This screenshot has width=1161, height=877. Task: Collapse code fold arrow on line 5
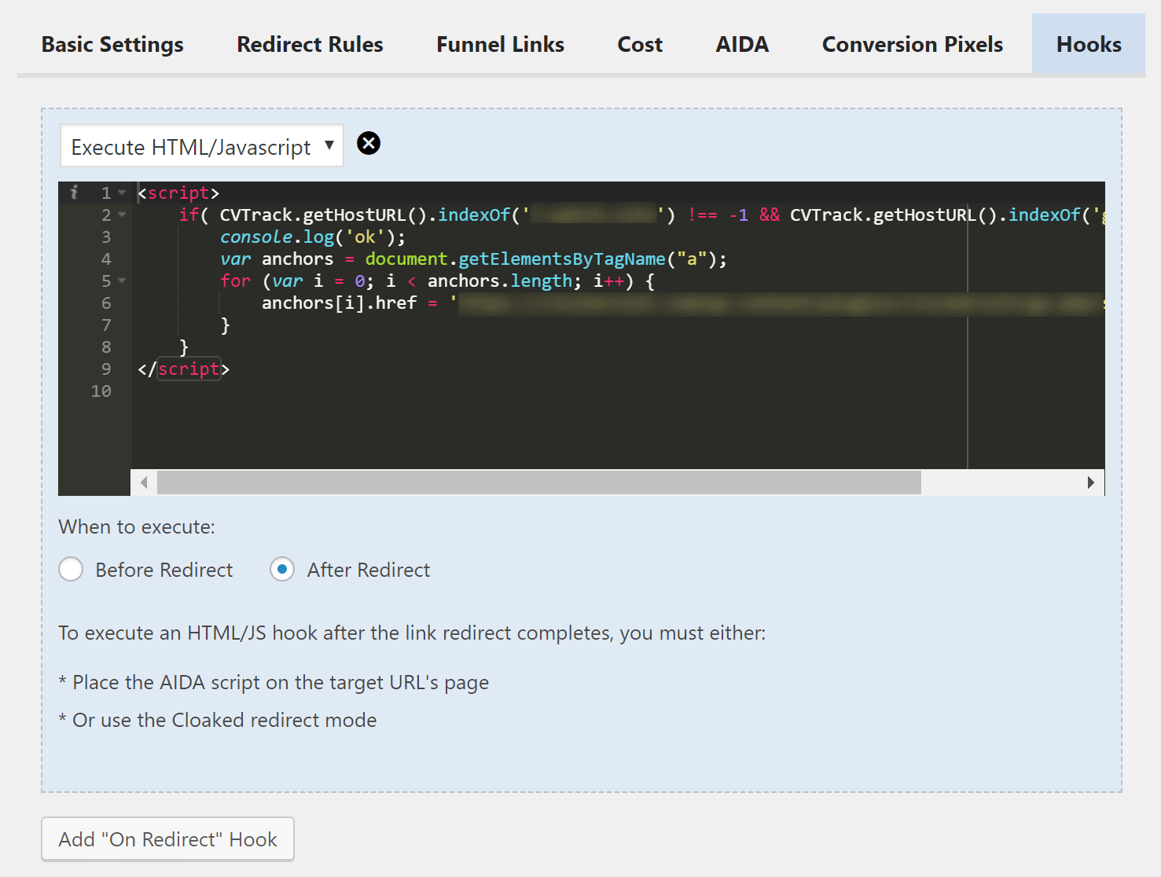point(122,281)
